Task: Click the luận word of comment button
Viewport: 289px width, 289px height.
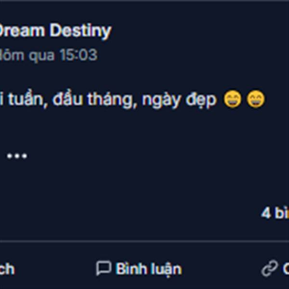Action: (x=166, y=269)
